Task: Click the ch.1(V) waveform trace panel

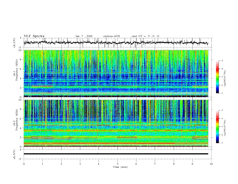Action: [x=117, y=43]
